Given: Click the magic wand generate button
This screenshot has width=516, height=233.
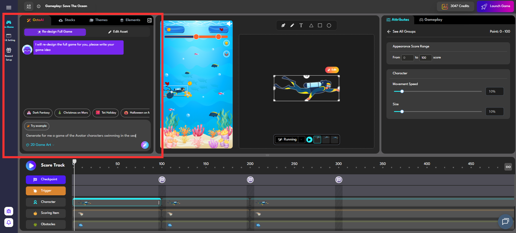Looking at the screenshot, I should coord(145,145).
